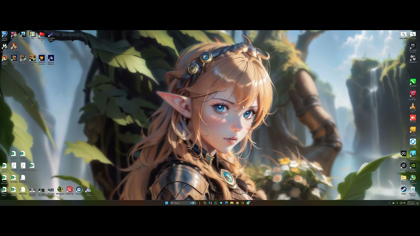This screenshot has height=236, width=420.
Task: Open the Sea of Stars shortcut
Action: [23, 35]
